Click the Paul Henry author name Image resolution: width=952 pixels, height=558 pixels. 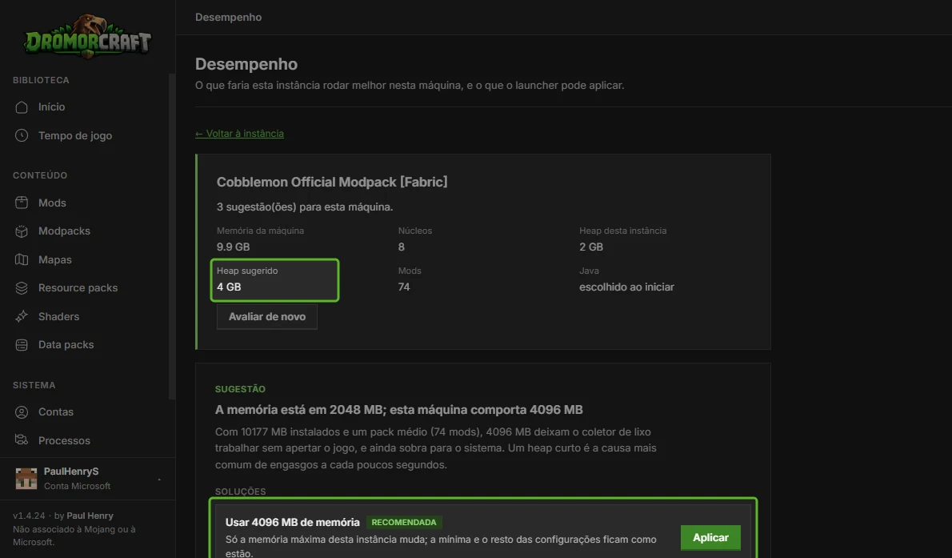[x=90, y=516]
